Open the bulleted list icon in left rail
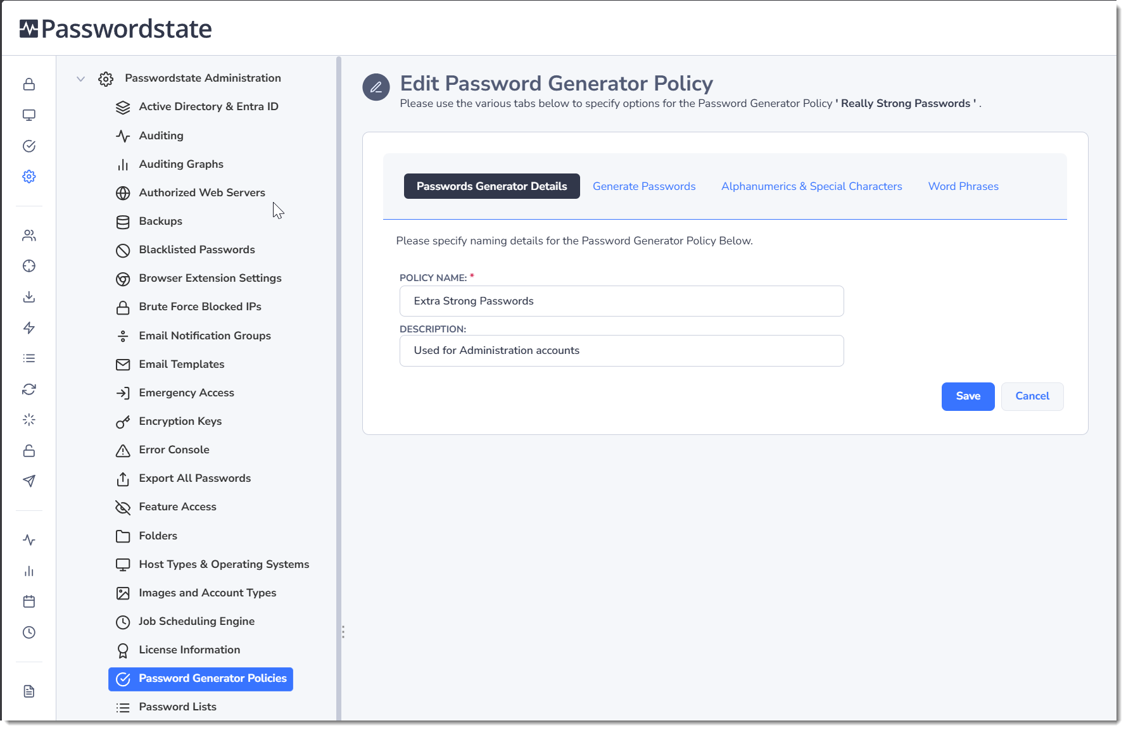Viewport: 1126px width, 730px height. pyautogui.click(x=29, y=358)
